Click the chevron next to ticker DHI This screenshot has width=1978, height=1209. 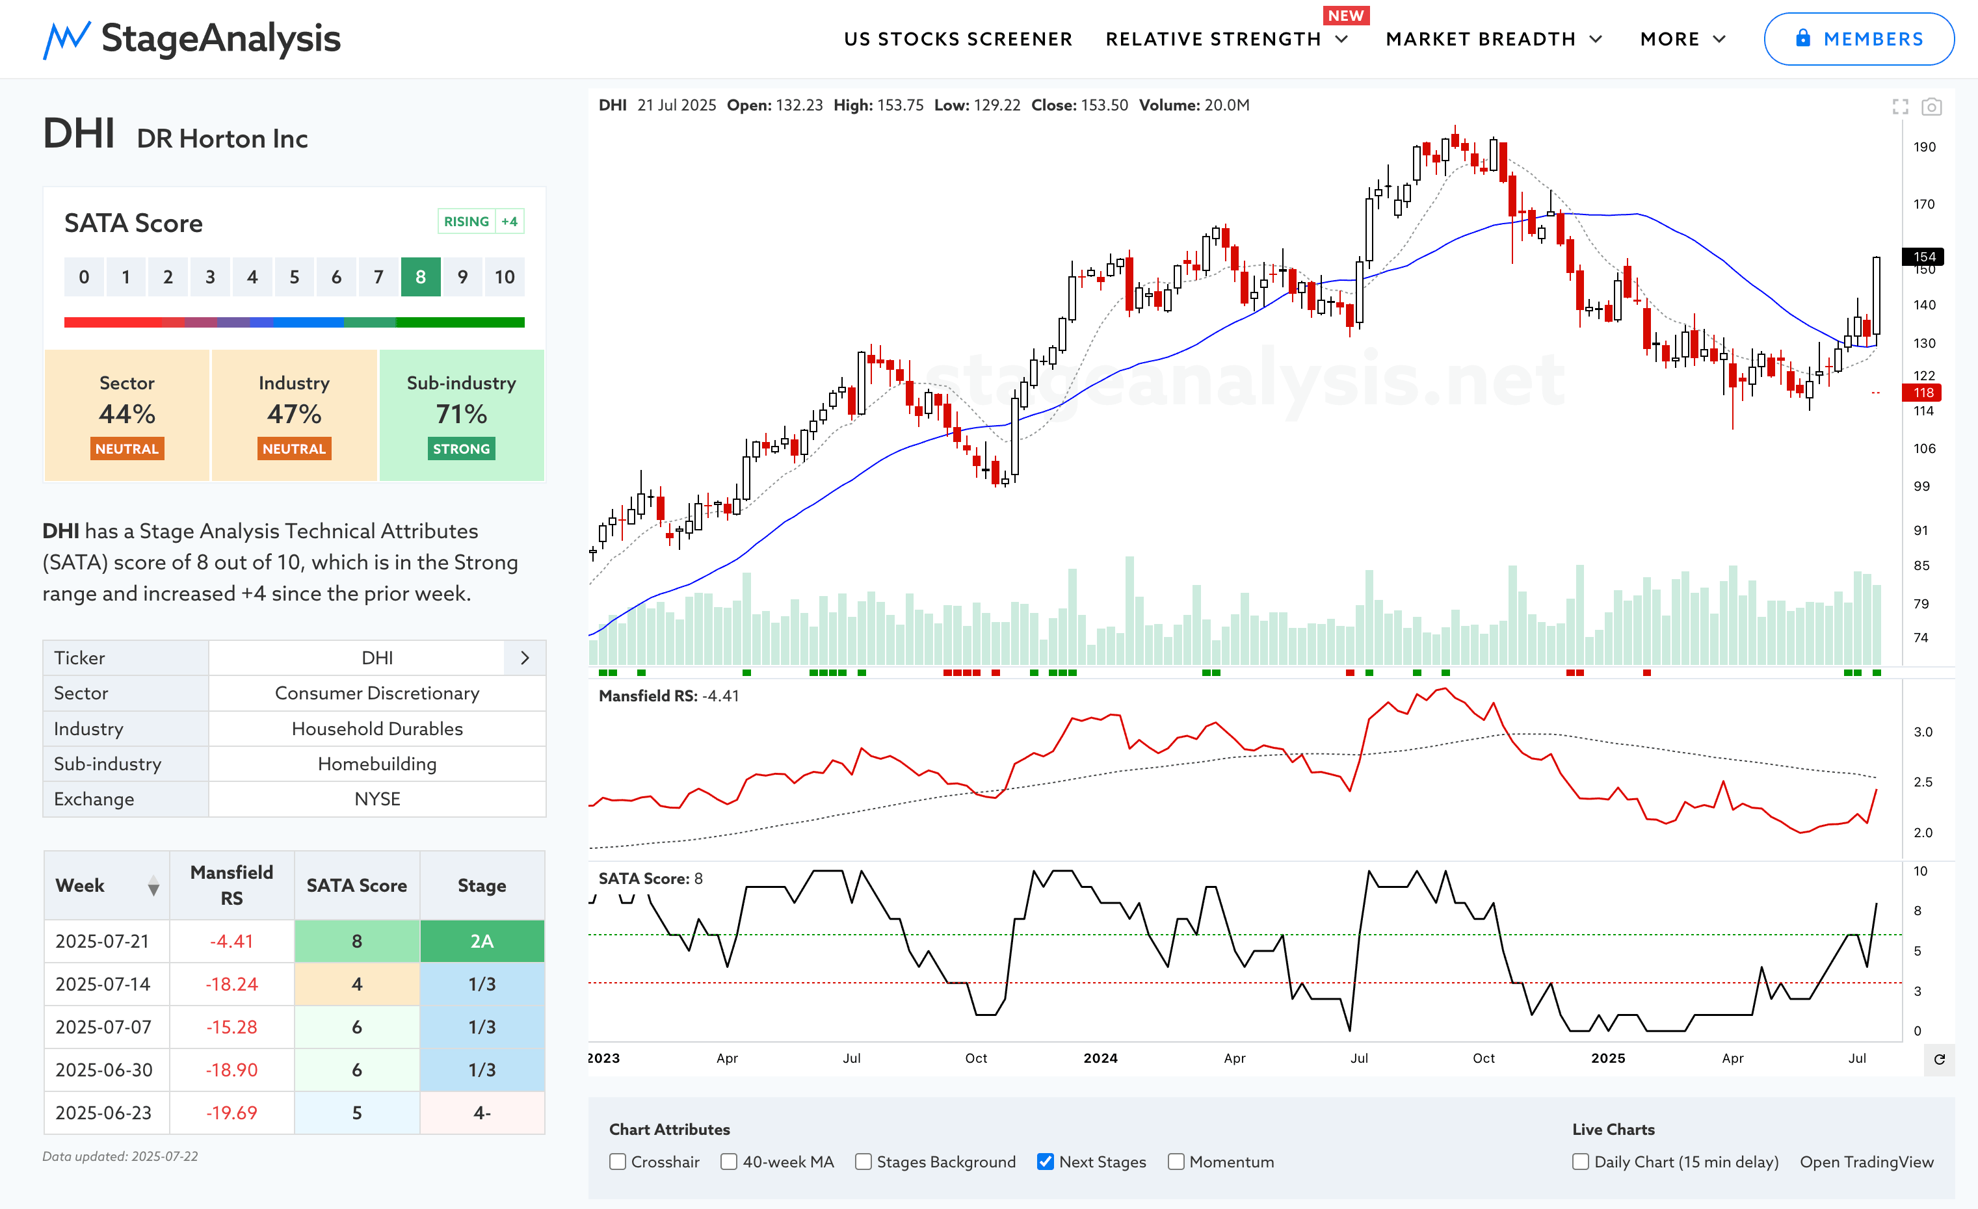click(x=525, y=658)
